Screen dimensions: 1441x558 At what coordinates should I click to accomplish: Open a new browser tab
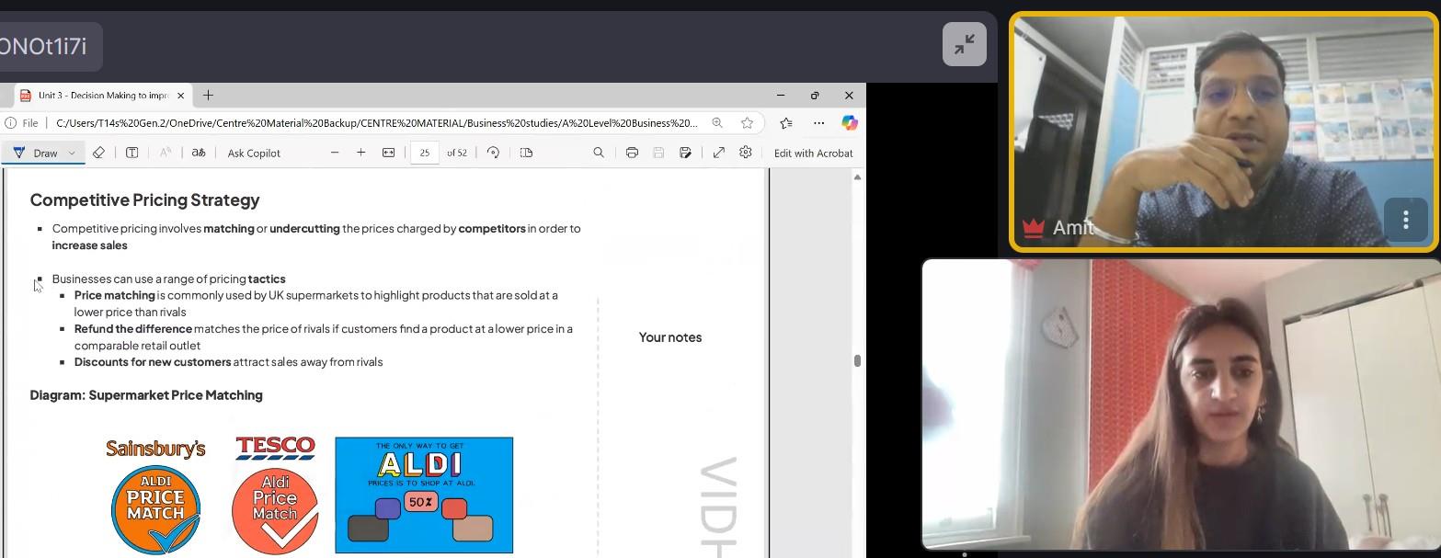point(208,96)
